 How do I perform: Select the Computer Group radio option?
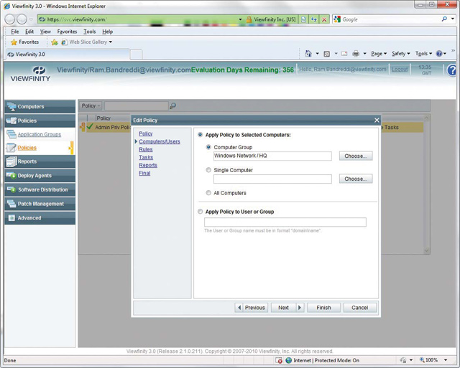click(208, 147)
